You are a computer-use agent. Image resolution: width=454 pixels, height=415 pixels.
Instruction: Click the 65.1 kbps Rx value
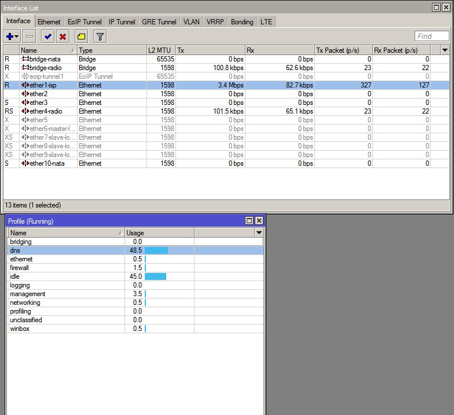[x=299, y=111]
